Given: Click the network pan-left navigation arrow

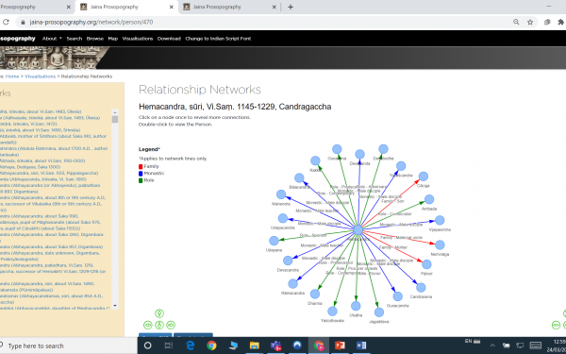Looking at the screenshot, I should coord(148,325).
